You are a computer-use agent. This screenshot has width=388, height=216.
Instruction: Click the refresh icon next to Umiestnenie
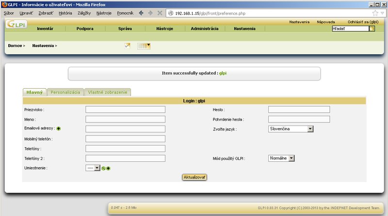coord(104,168)
